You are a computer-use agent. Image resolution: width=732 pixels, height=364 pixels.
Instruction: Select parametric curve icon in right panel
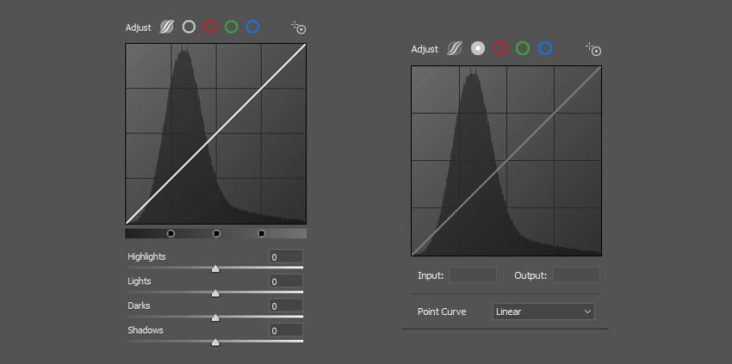pyautogui.click(x=454, y=48)
